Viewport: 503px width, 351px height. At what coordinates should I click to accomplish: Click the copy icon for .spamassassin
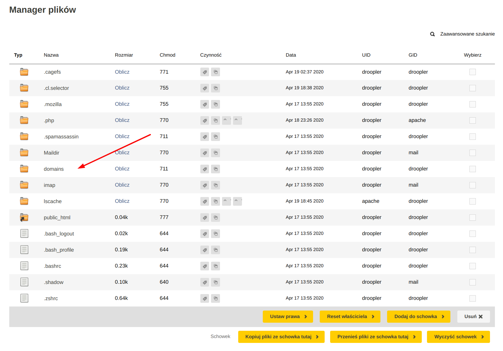tap(215, 137)
